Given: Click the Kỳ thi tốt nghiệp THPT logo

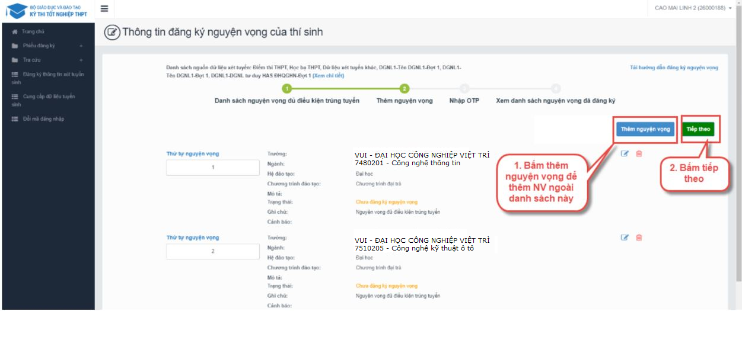Looking at the screenshot, I should [47, 11].
